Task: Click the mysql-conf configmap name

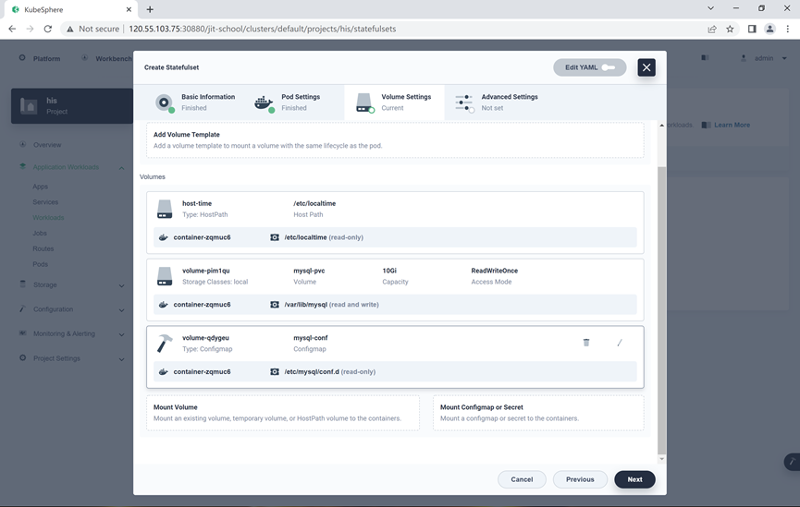Action: click(310, 338)
